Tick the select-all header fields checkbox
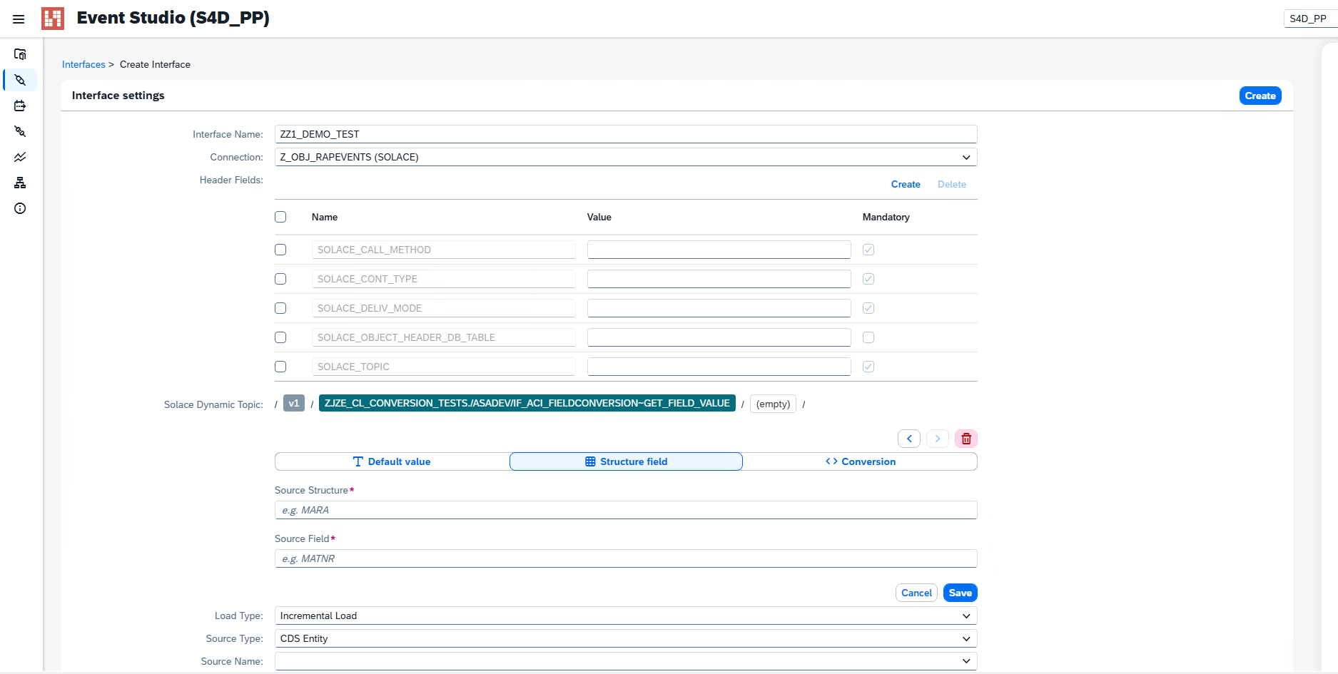1338x674 pixels. click(x=280, y=217)
